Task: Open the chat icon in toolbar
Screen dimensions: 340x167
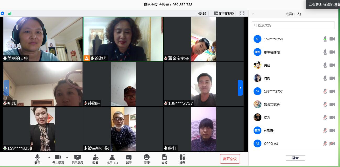Action: point(129,157)
